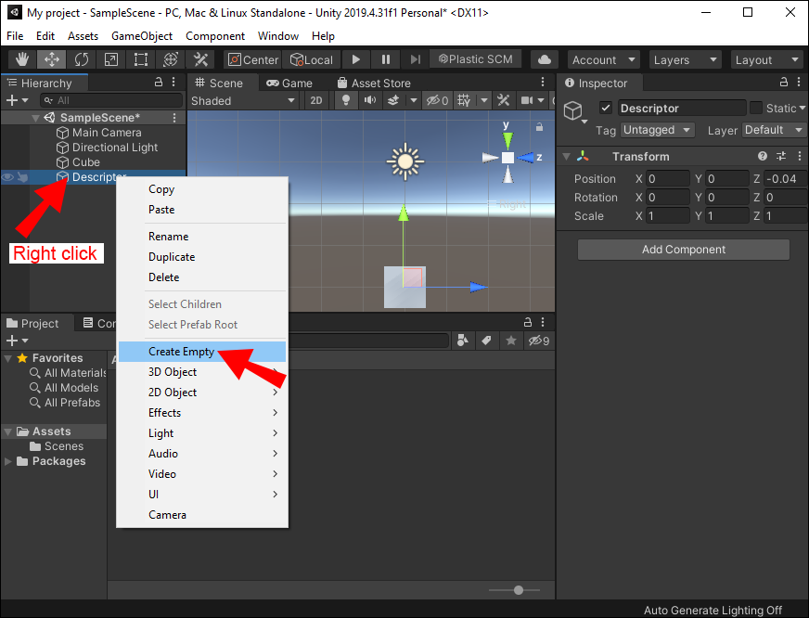The width and height of the screenshot is (809, 618).
Task: Open the Component menu
Action: 215,36
